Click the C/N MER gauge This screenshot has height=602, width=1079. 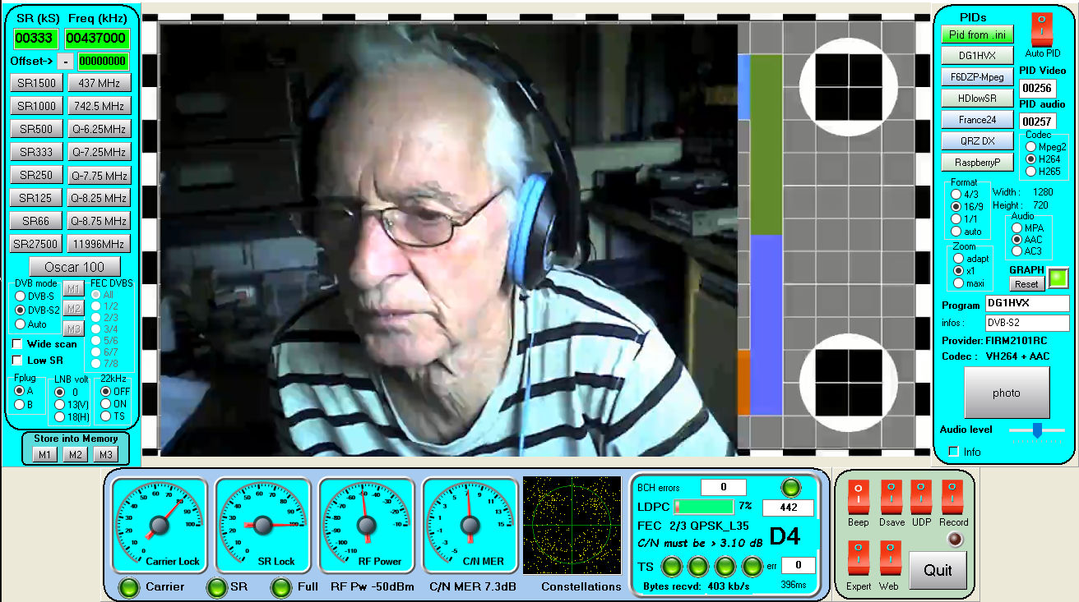click(x=470, y=525)
